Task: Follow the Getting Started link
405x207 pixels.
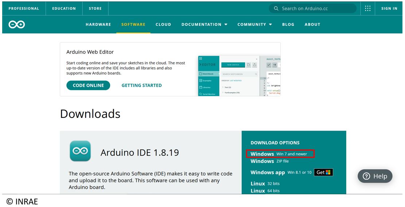Action: tap(141, 85)
